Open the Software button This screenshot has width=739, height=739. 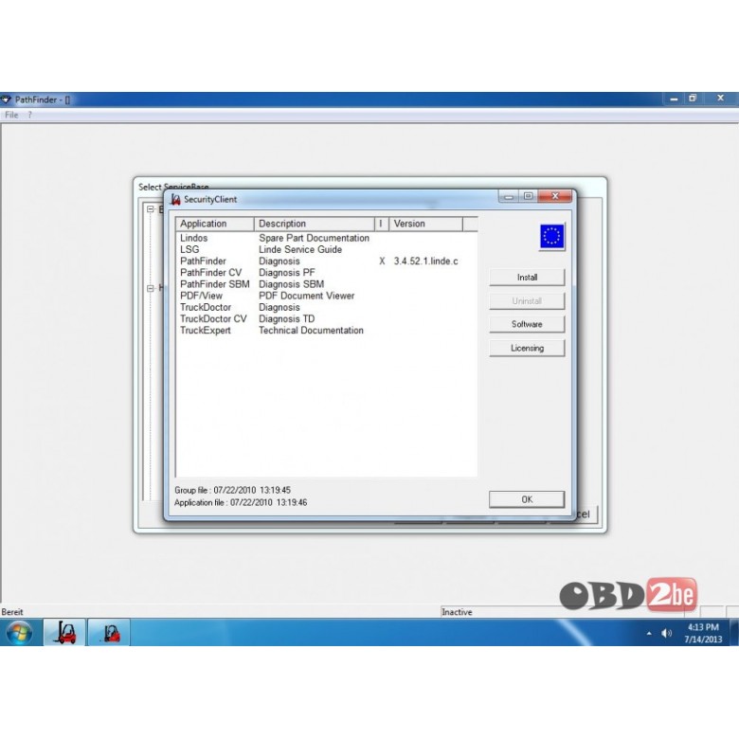527,324
